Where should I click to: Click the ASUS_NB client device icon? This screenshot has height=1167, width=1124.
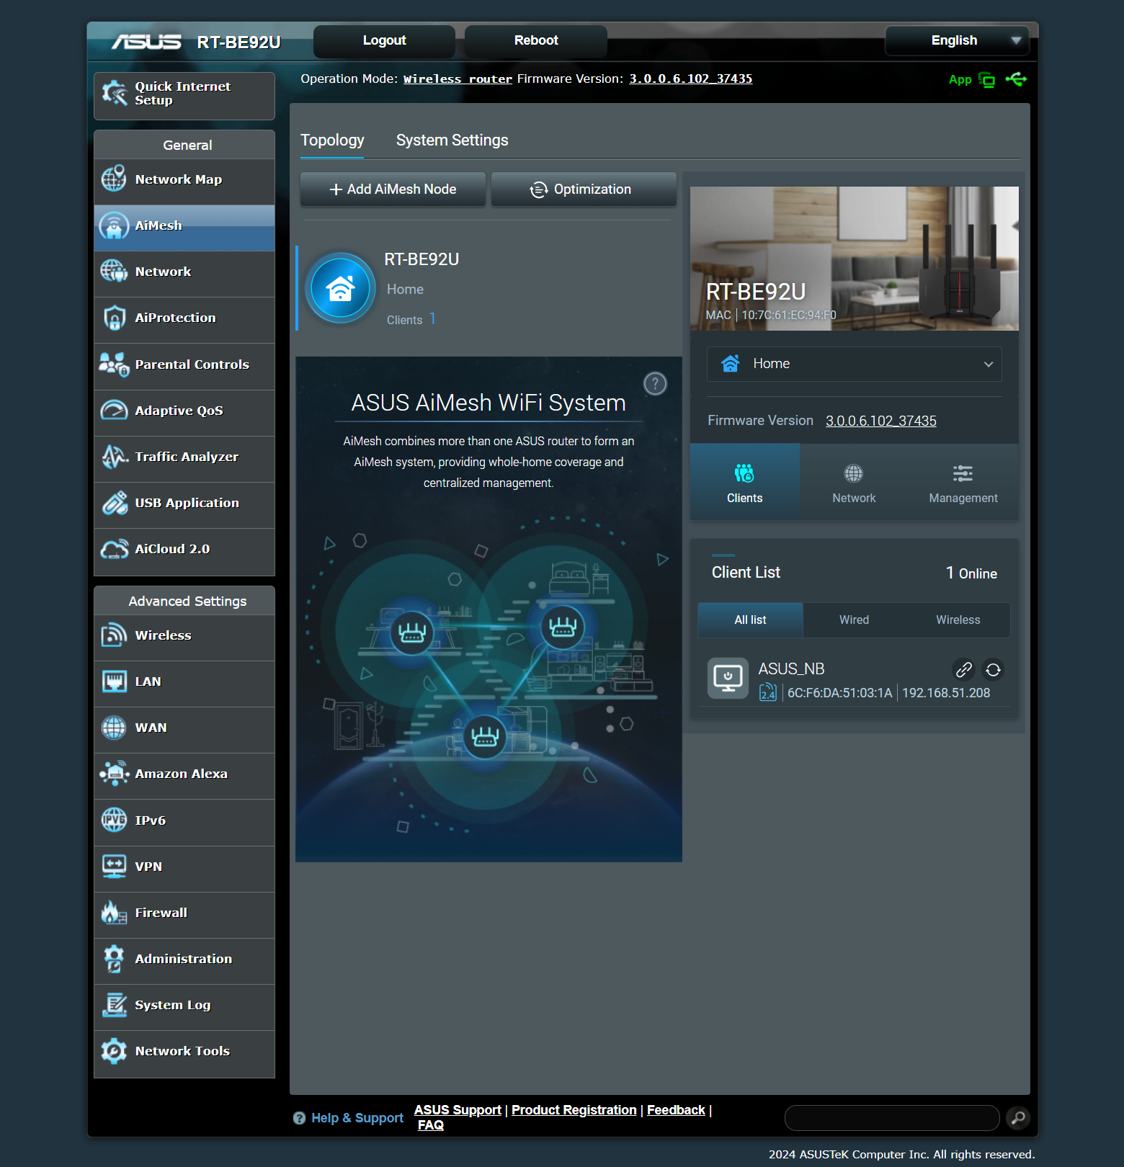click(x=728, y=678)
